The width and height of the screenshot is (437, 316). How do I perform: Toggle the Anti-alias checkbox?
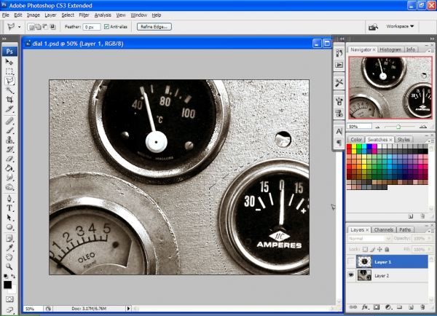coord(106,27)
